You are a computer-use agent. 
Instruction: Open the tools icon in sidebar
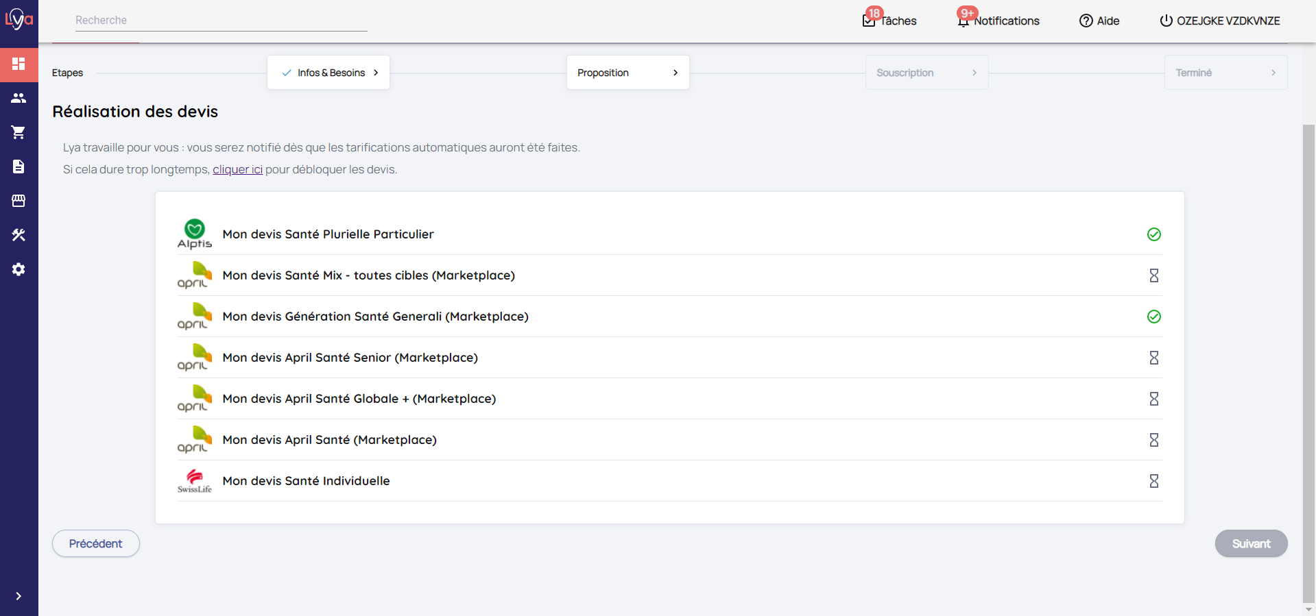coord(19,235)
